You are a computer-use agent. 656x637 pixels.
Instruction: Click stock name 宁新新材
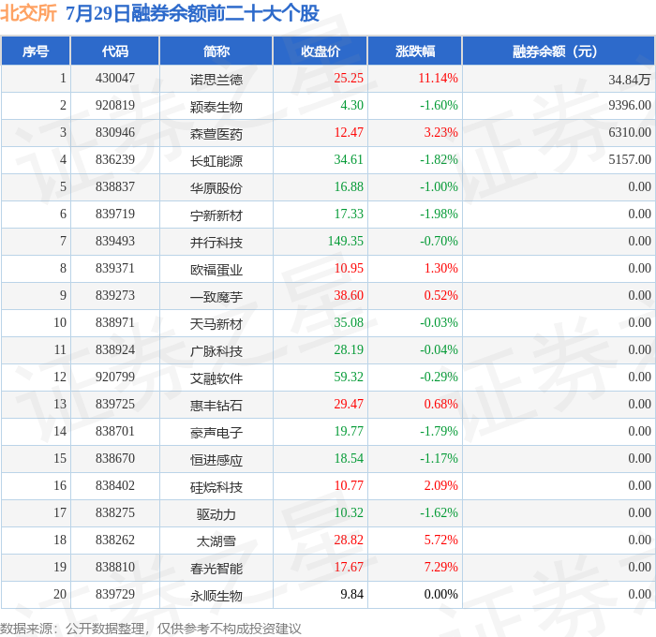pyautogui.click(x=216, y=215)
